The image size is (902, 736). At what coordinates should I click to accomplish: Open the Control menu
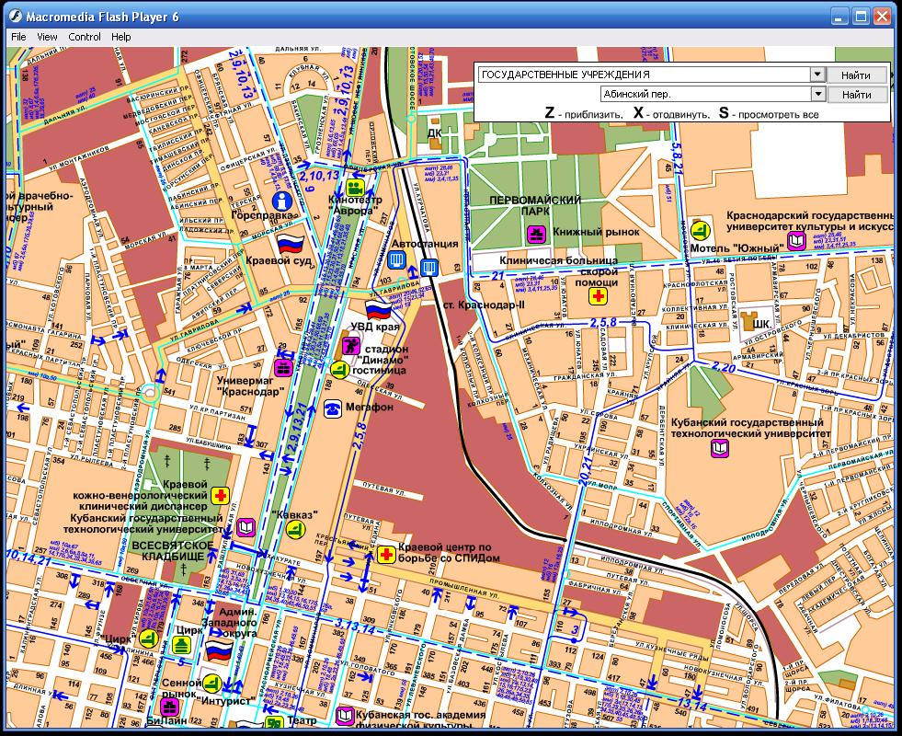(85, 37)
